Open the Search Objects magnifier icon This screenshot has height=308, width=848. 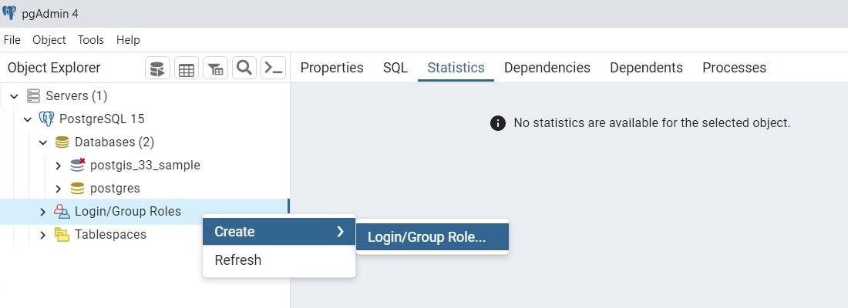(244, 68)
